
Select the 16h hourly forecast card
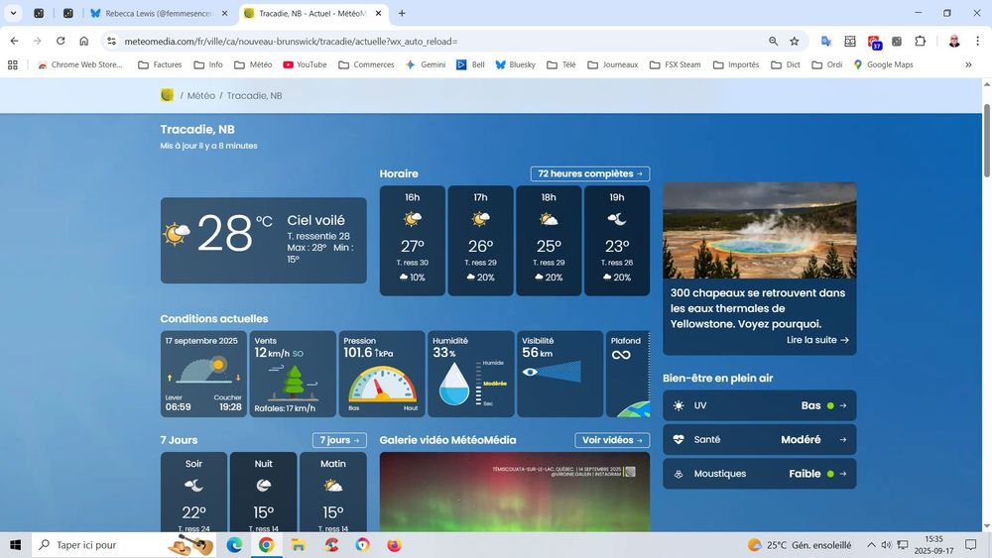coord(413,240)
